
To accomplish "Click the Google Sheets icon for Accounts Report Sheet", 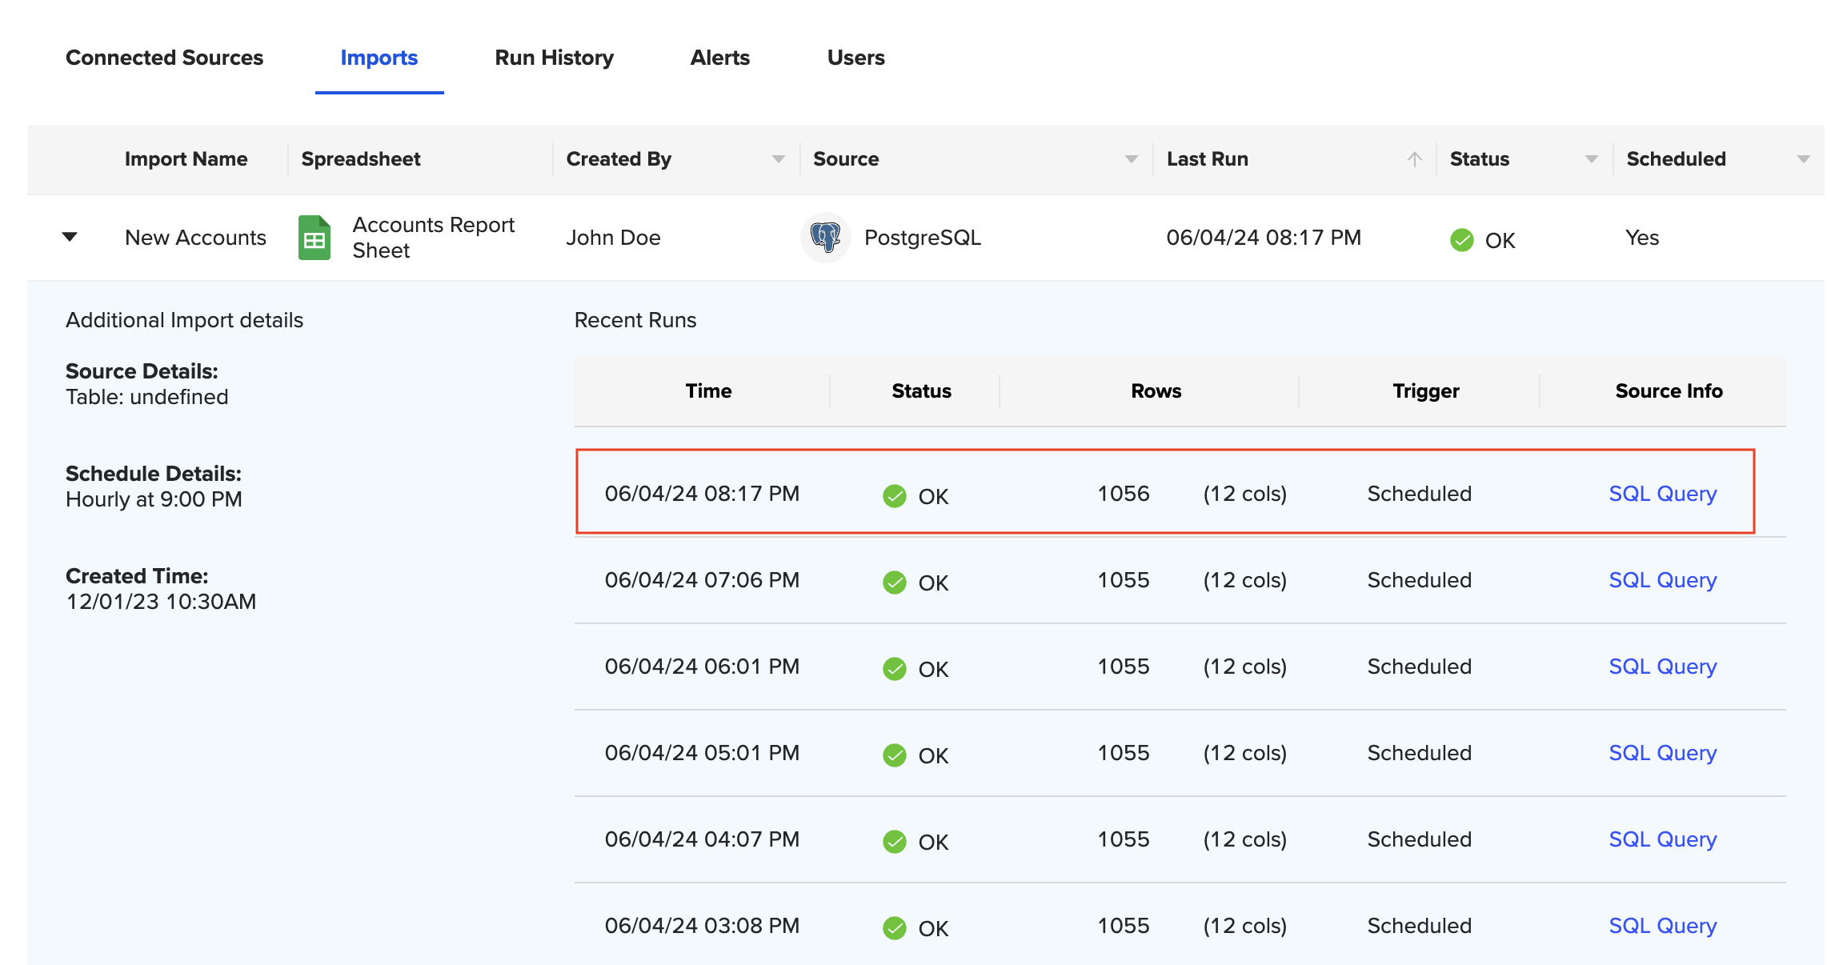I will click(x=315, y=238).
